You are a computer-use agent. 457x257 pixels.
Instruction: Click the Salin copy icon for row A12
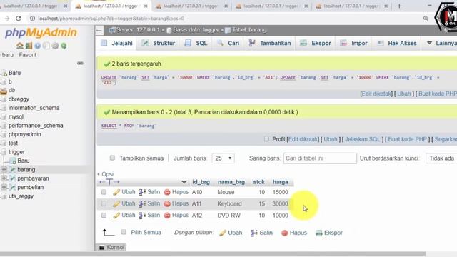tap(142, 216)
